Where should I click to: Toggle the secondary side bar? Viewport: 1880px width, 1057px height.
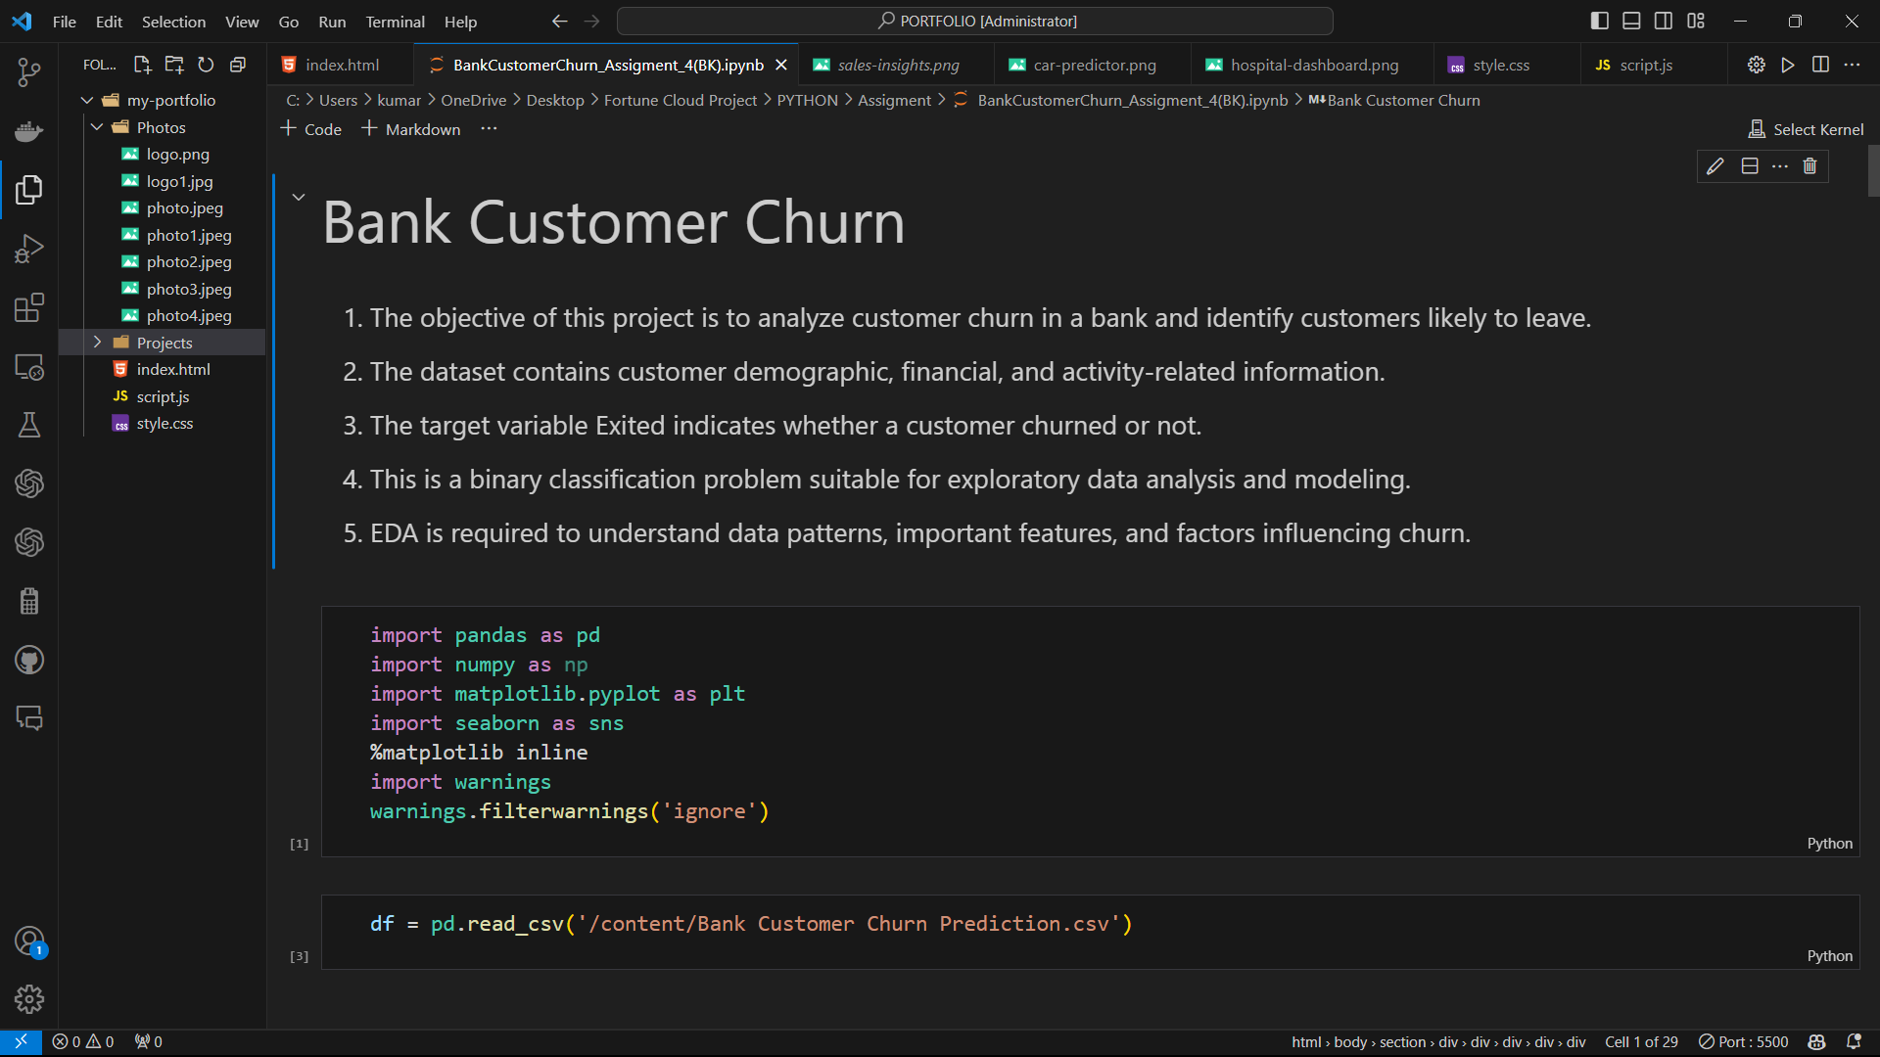pos(1663,20)
